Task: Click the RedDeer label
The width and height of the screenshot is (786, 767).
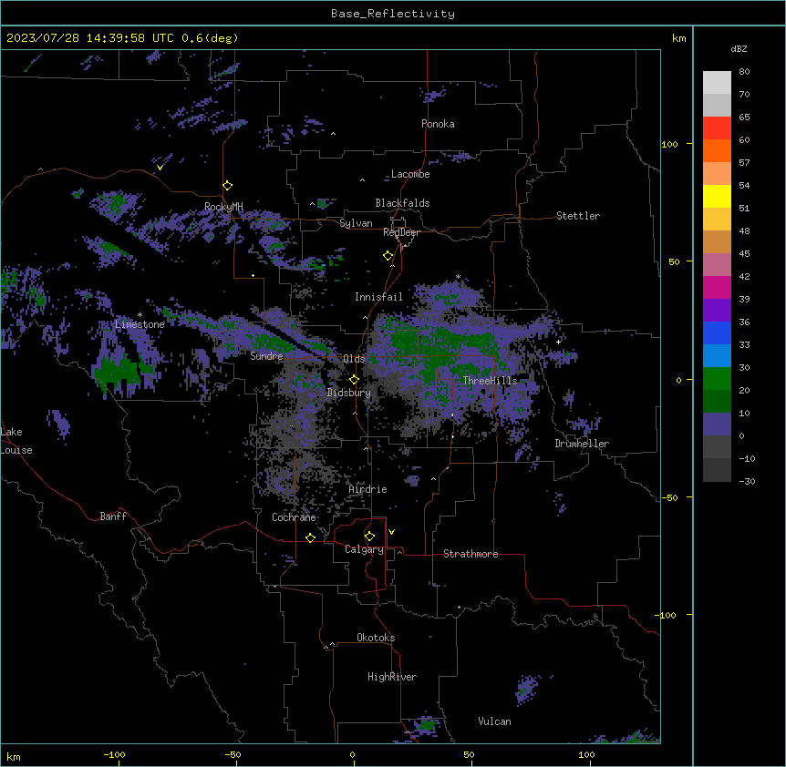Action: (401, 232)
